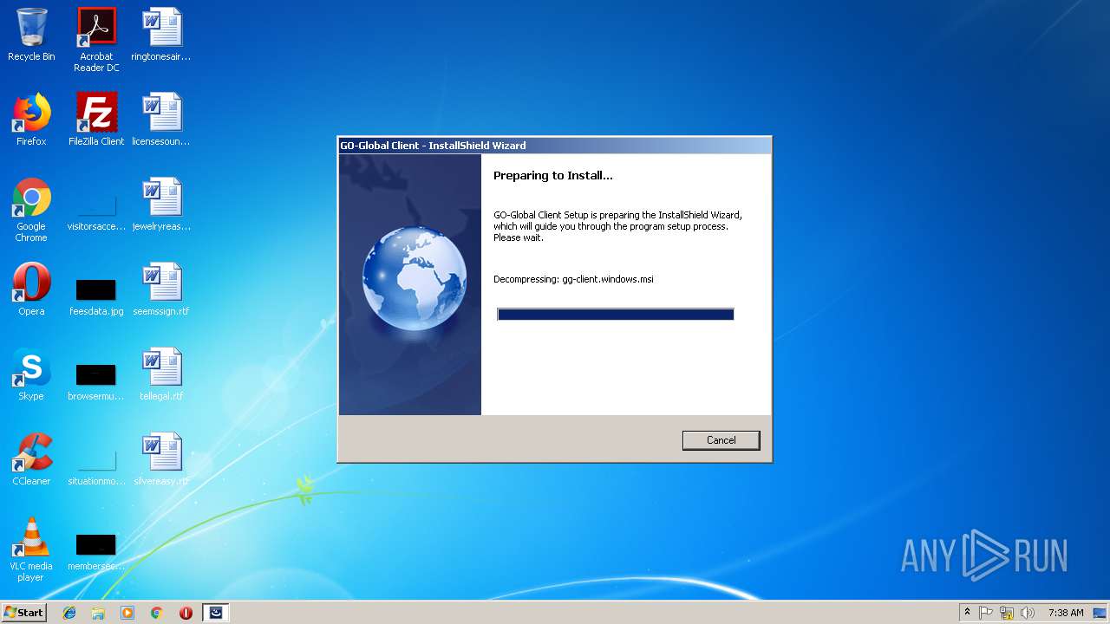Image resolution: width=1110 pixels, height=624 pixels.
Task: Open FileZilla Client shortcut
Action: coord(96,120)
